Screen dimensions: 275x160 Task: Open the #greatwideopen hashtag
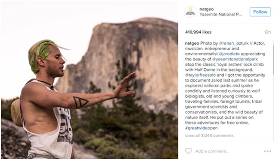202,128
